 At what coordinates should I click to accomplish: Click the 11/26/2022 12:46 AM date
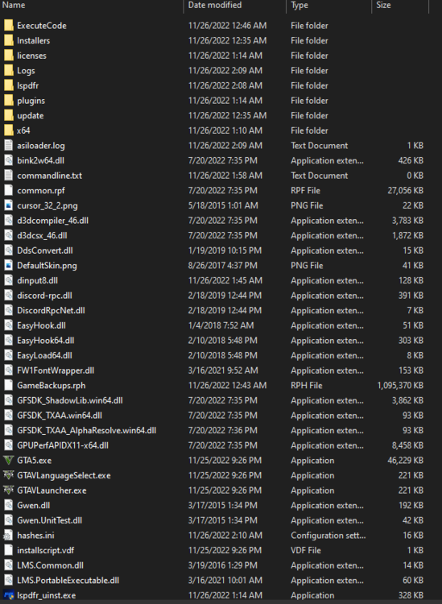[227, 26]
